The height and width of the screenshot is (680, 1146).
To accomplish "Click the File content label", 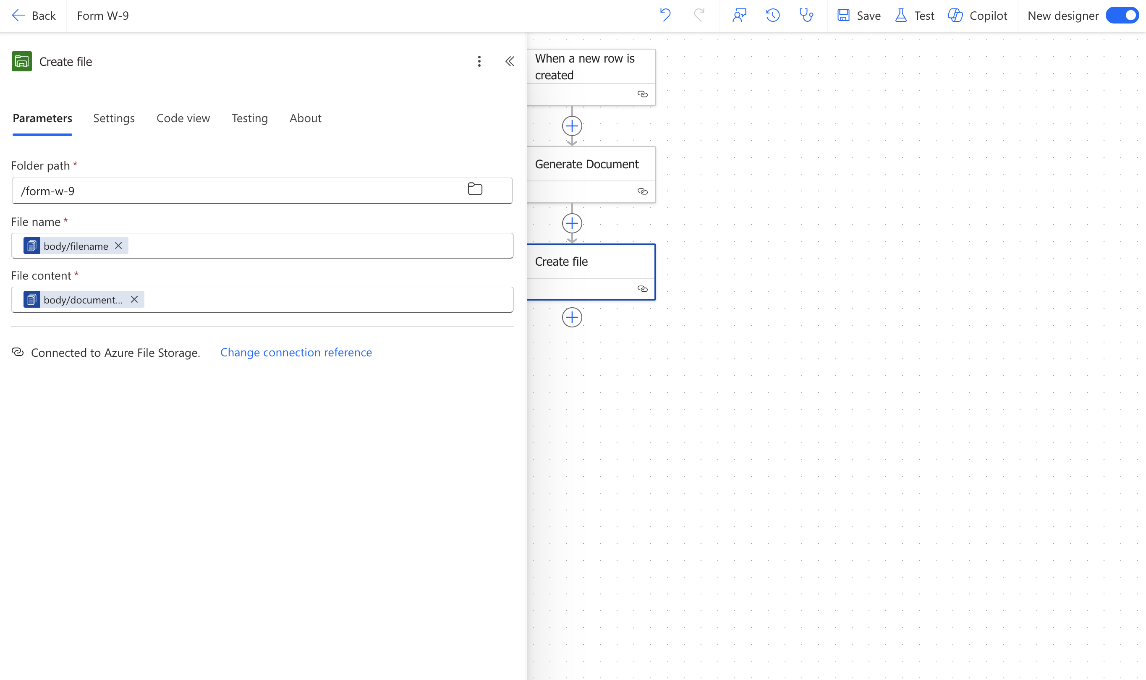I will (41, 275).
